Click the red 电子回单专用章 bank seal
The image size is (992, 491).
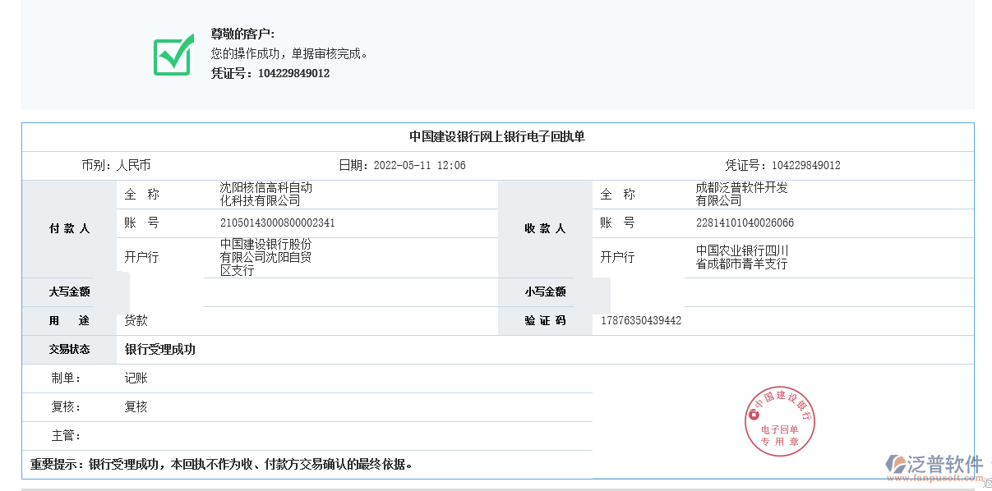pos(780,421)
